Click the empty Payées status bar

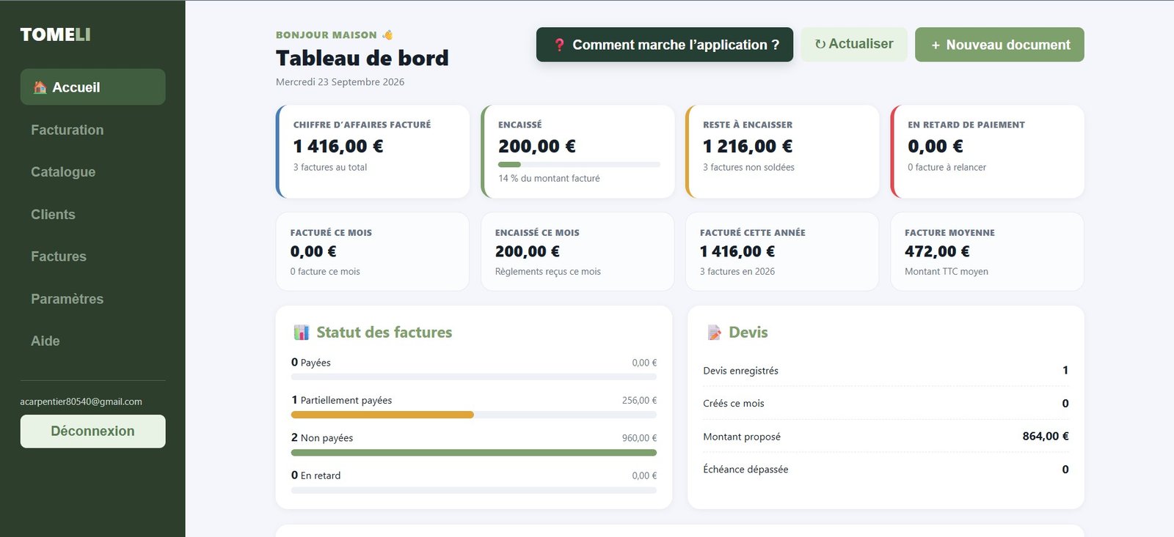[474, 377]
